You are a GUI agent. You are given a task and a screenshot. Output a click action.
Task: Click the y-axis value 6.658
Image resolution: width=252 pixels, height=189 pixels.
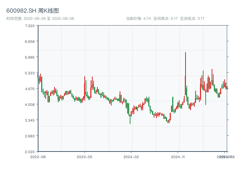pyautogui.click(x=30, y=42)
